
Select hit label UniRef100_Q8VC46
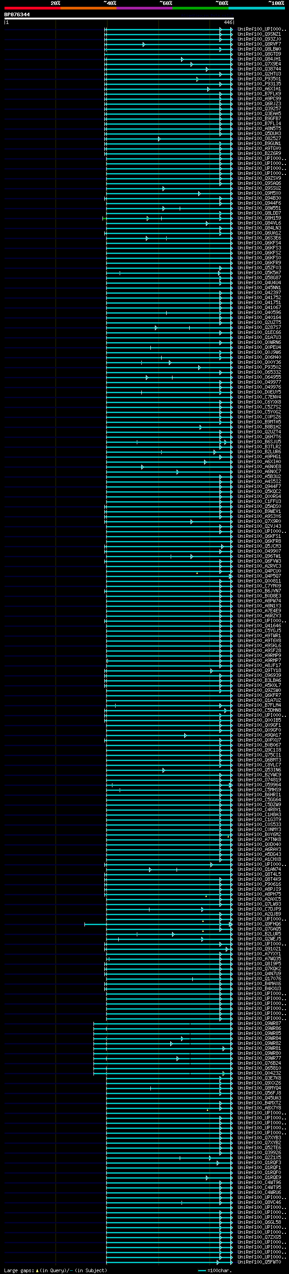(259, 1202)
